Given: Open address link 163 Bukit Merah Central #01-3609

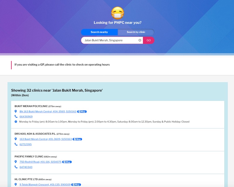Looking at the screenshot, I should (46, 139).
